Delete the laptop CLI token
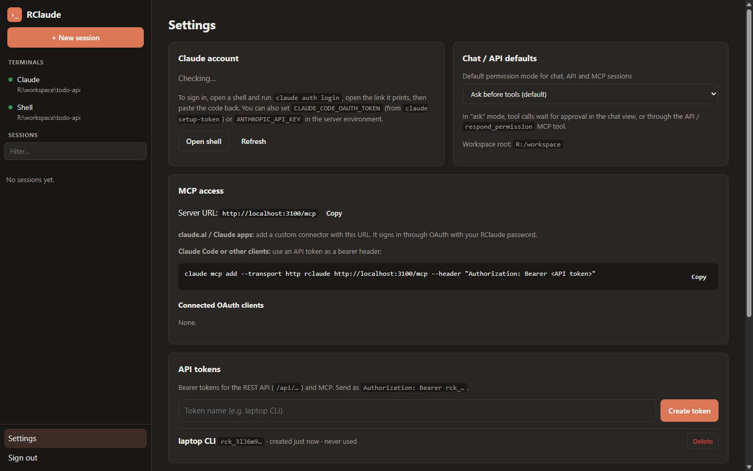The width and height of the screenshot is (753, 471). point(703,441)
